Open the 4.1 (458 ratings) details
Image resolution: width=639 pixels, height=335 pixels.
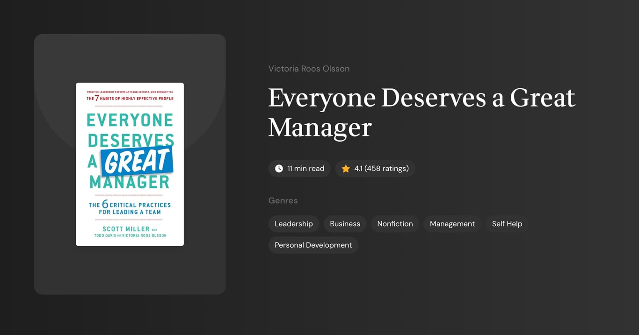pyautogui.click(x=375, y=168)
